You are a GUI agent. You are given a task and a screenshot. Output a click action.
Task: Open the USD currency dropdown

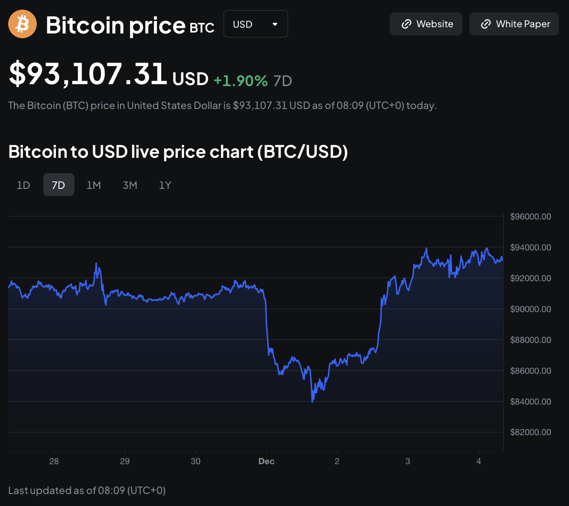(x=255, y=24)
